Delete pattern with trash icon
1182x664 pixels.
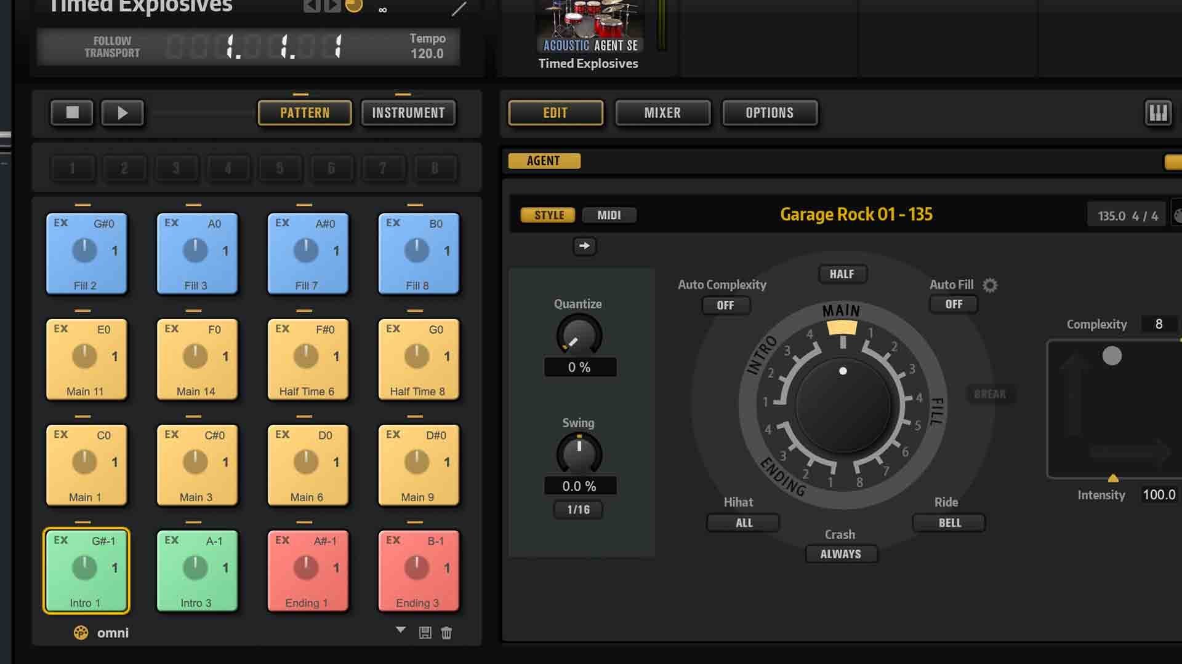446,633
